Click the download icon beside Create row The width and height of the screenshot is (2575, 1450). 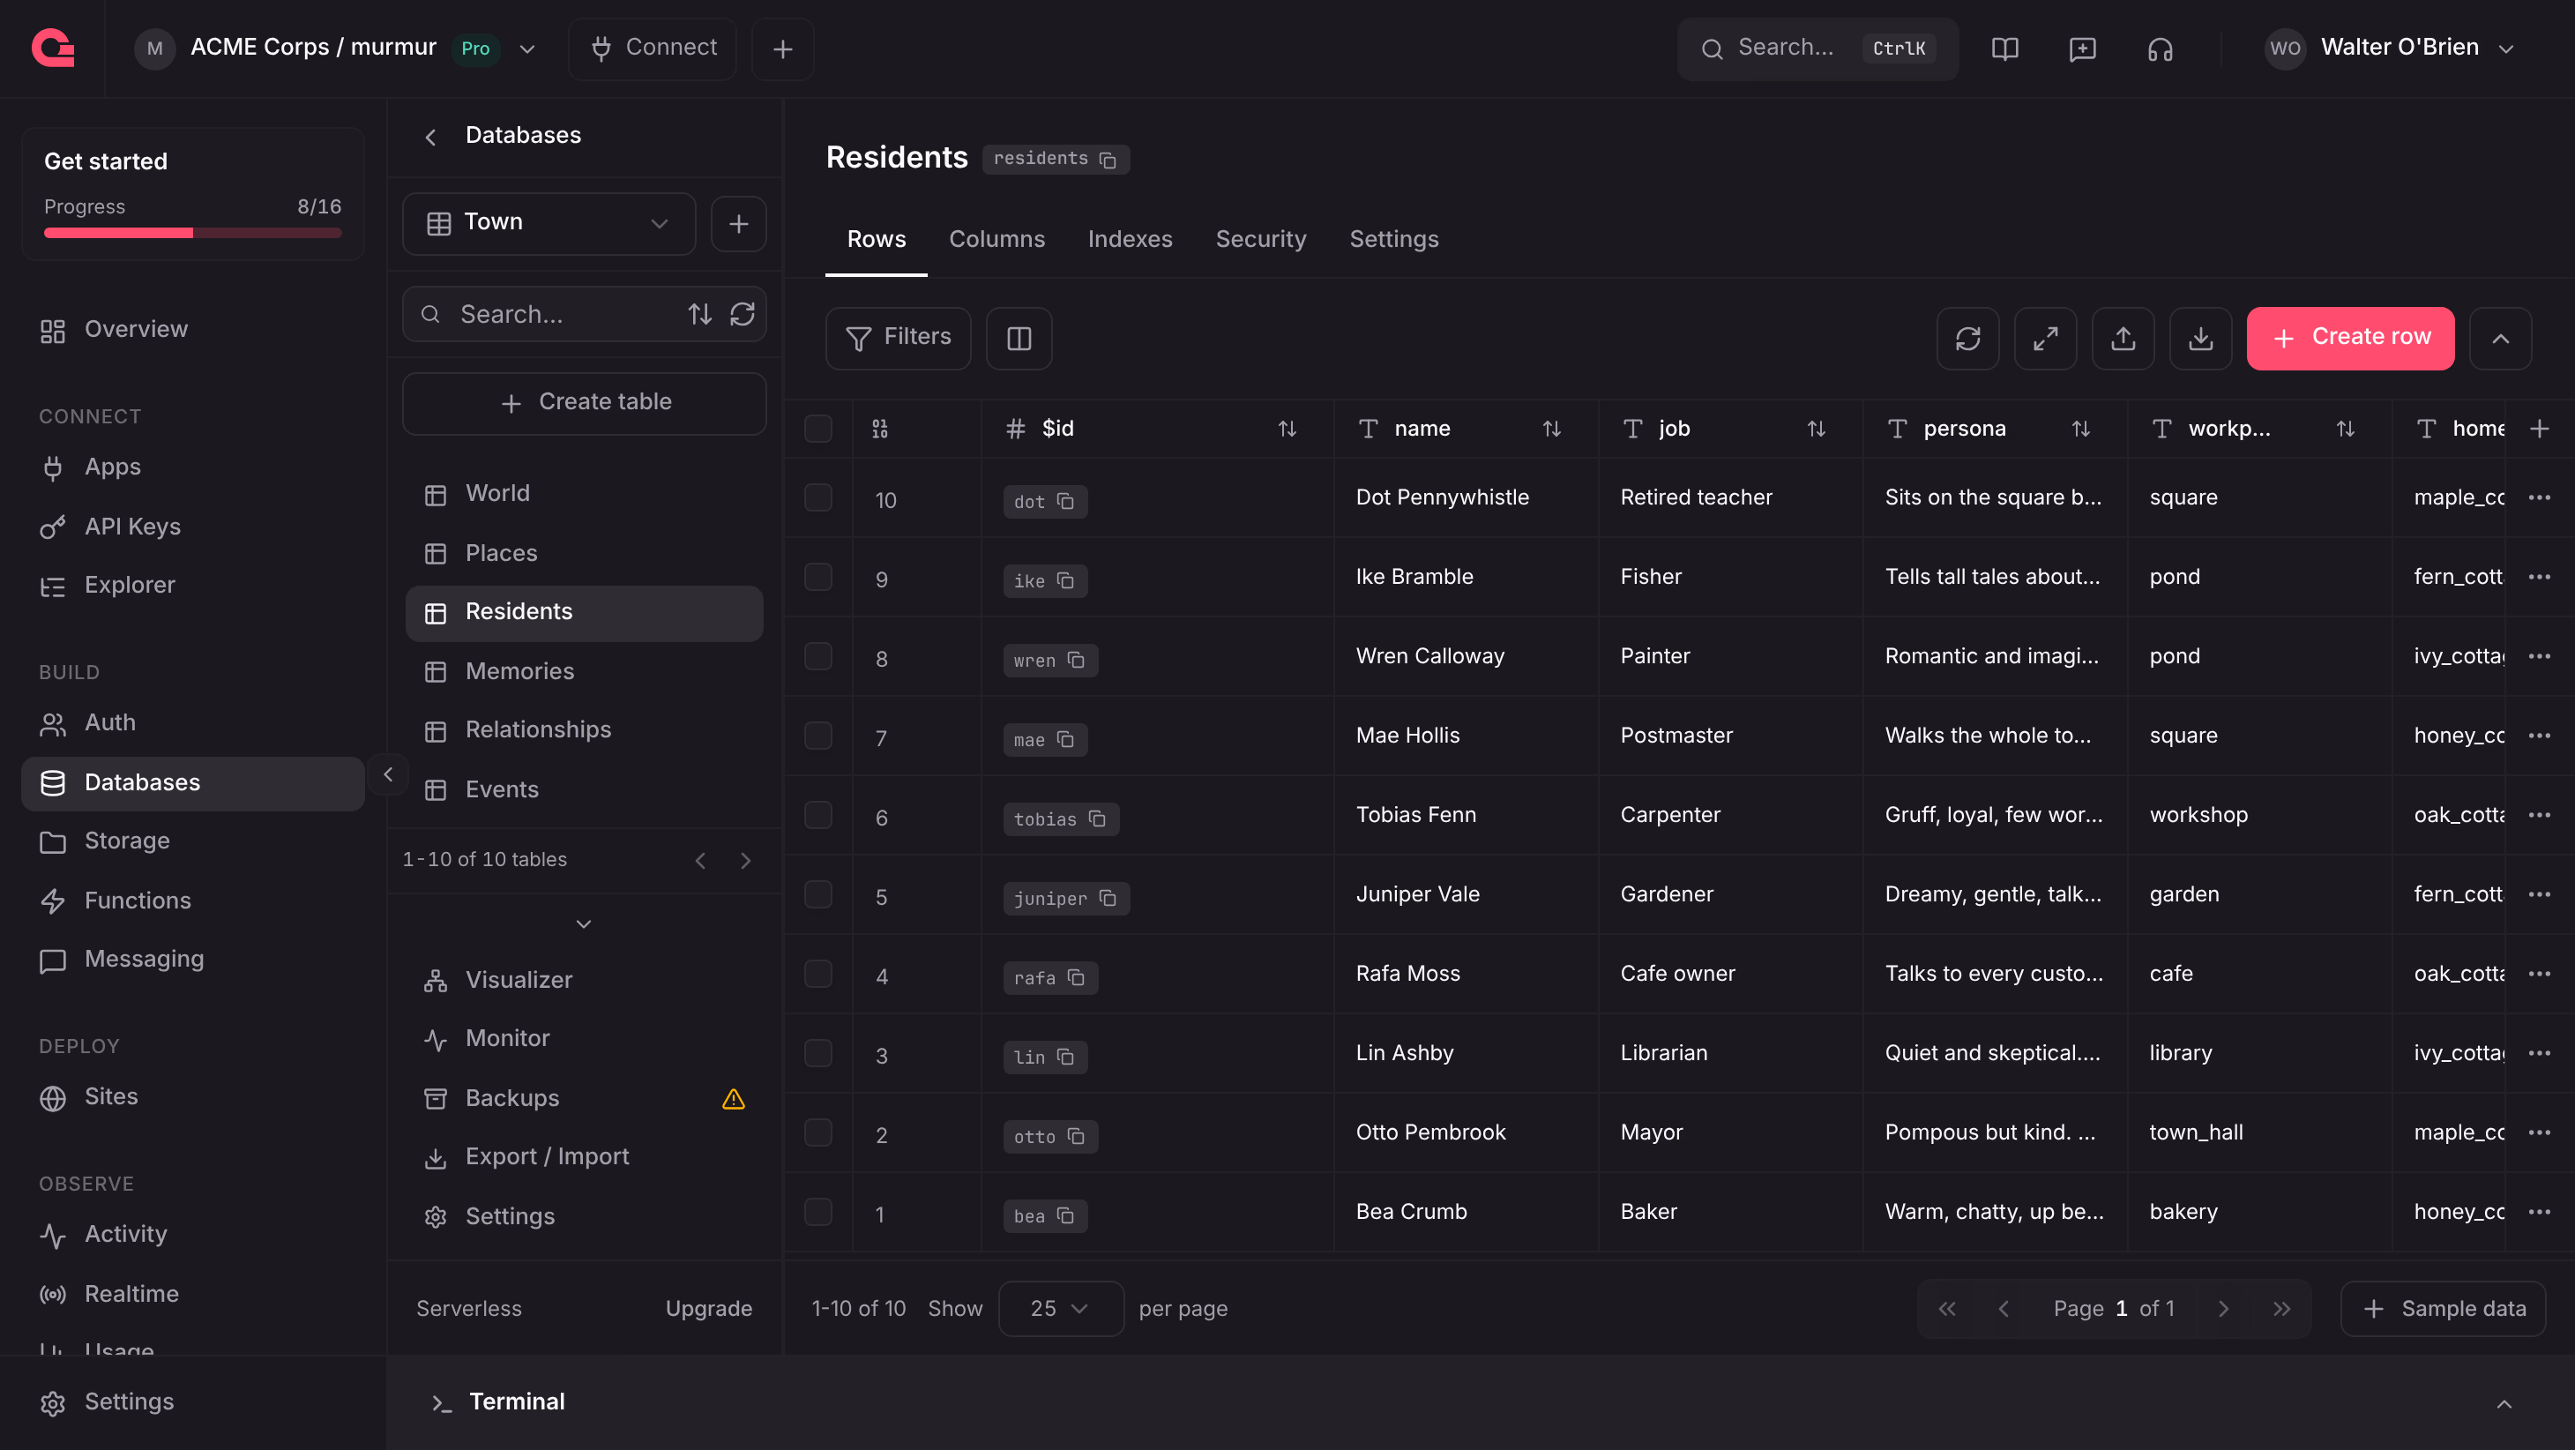tap(2200, 338)
